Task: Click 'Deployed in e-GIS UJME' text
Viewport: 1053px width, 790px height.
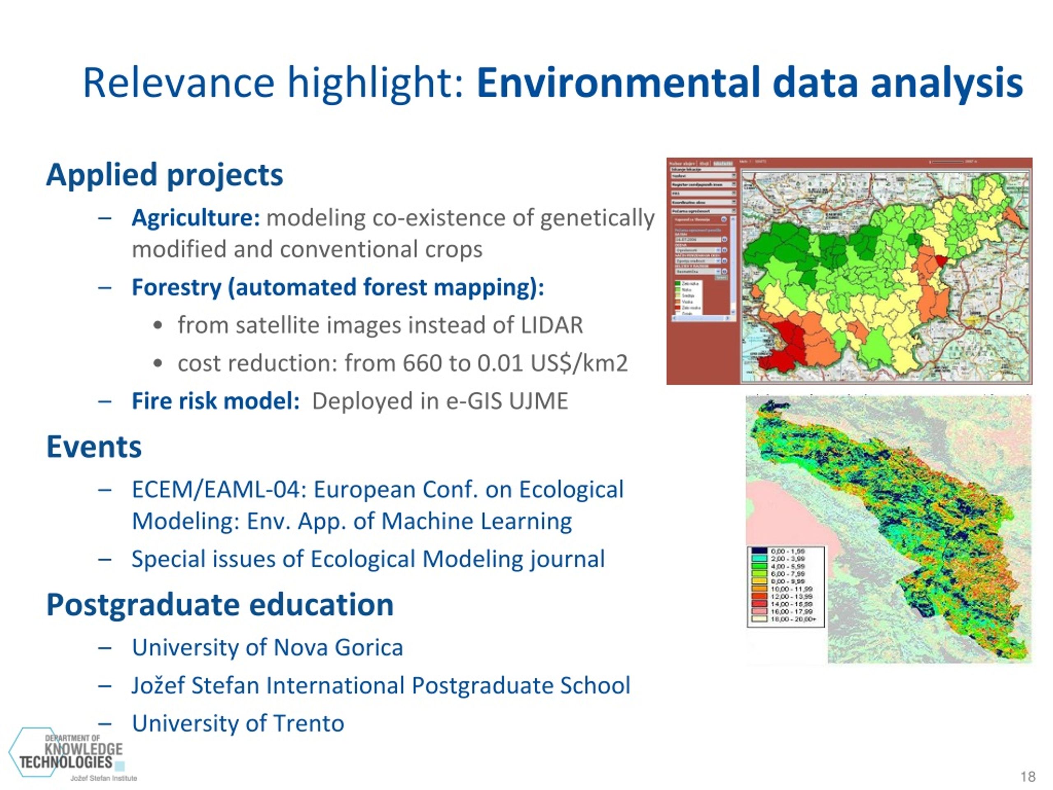Action: pyautogui.click(x=440, y=401)
